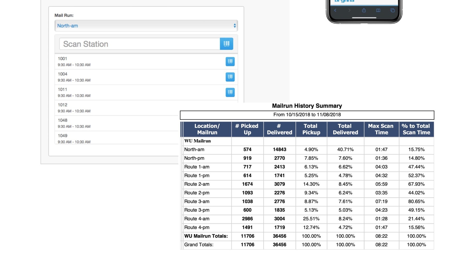Click the Location/Mailrun column header
This screenshot has height=262, width=454.
click(x=207, y=129)
